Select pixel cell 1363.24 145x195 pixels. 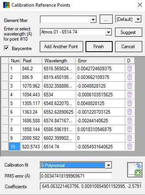(x=31, y=112)
